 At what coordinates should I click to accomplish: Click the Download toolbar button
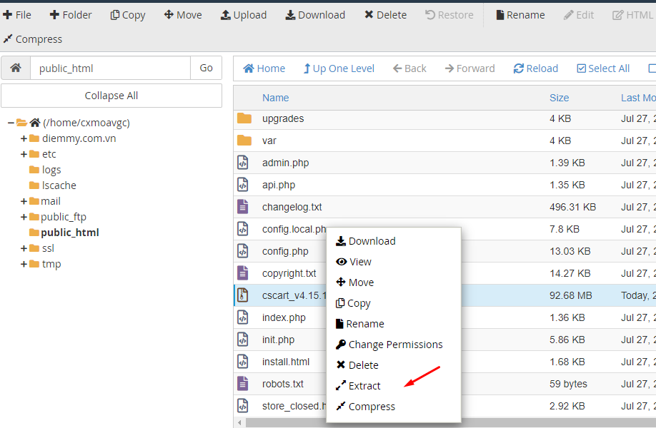pyautogui.click(x=315, y=15)
